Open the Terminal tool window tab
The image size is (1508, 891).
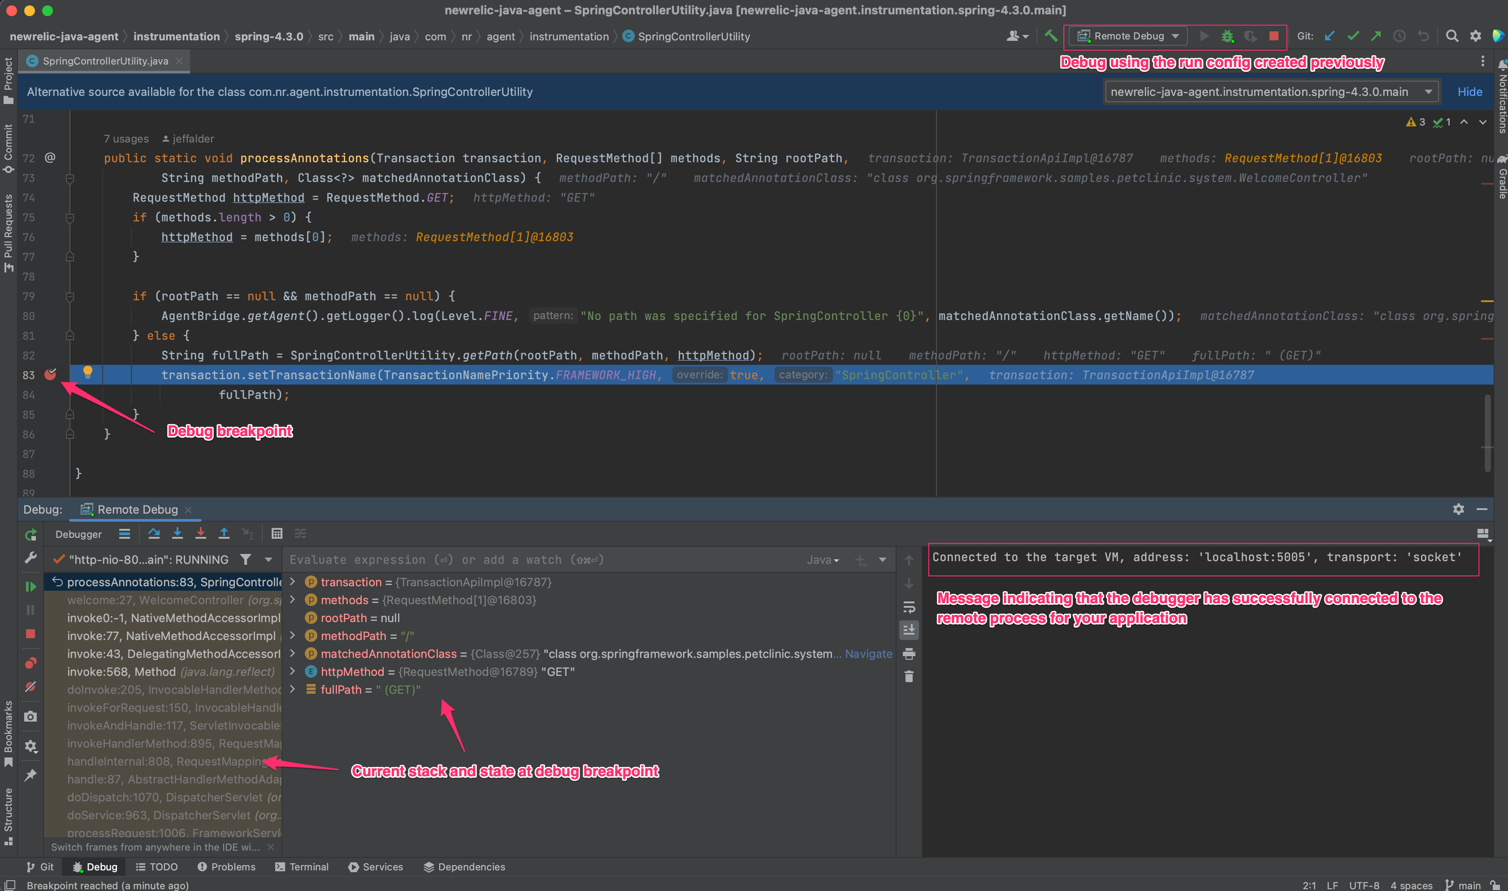point(301,866)
